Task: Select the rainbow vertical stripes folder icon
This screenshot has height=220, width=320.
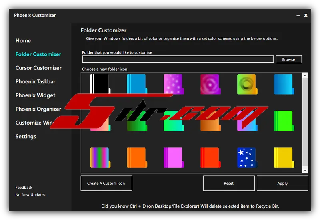Action: tap(100, 157)
